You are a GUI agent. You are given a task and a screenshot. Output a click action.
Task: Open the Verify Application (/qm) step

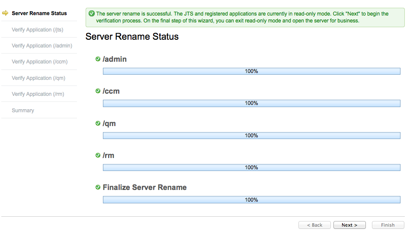tap(38, 78)
